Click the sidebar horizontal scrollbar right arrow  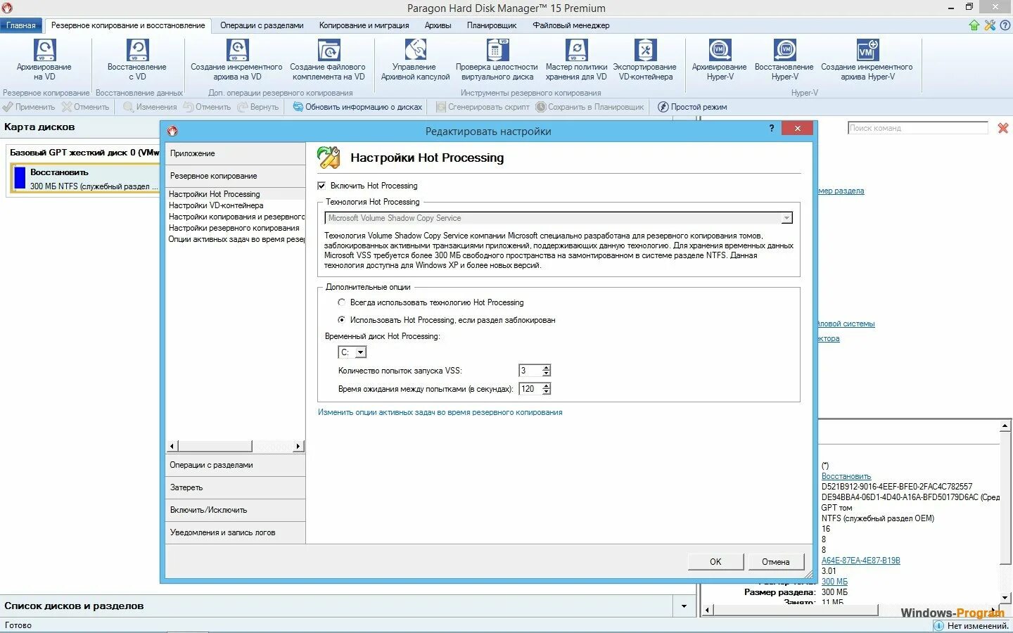298,446
